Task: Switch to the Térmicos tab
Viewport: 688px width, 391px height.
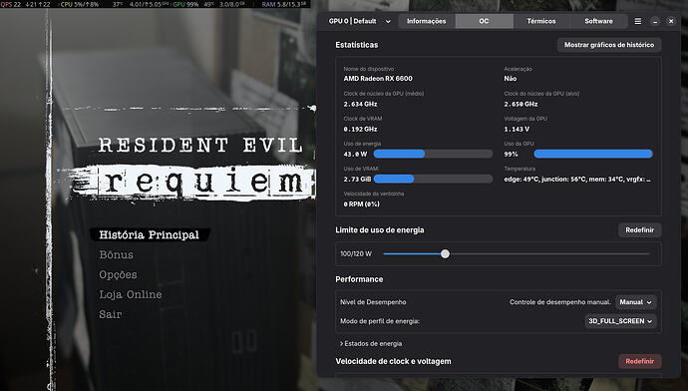Action: pos(541,21)
